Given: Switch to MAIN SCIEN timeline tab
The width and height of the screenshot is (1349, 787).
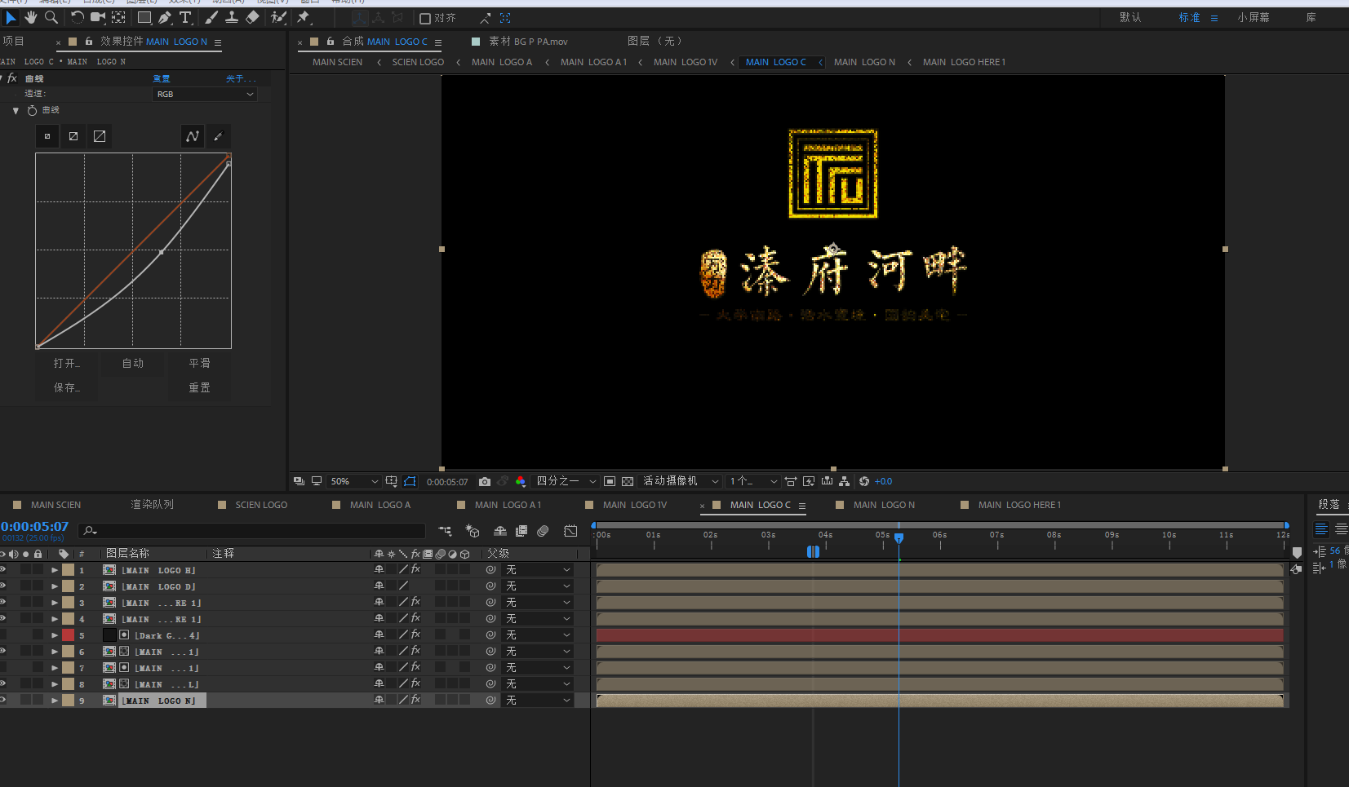Looking at the screenshot, I should (x=55, y=505).
